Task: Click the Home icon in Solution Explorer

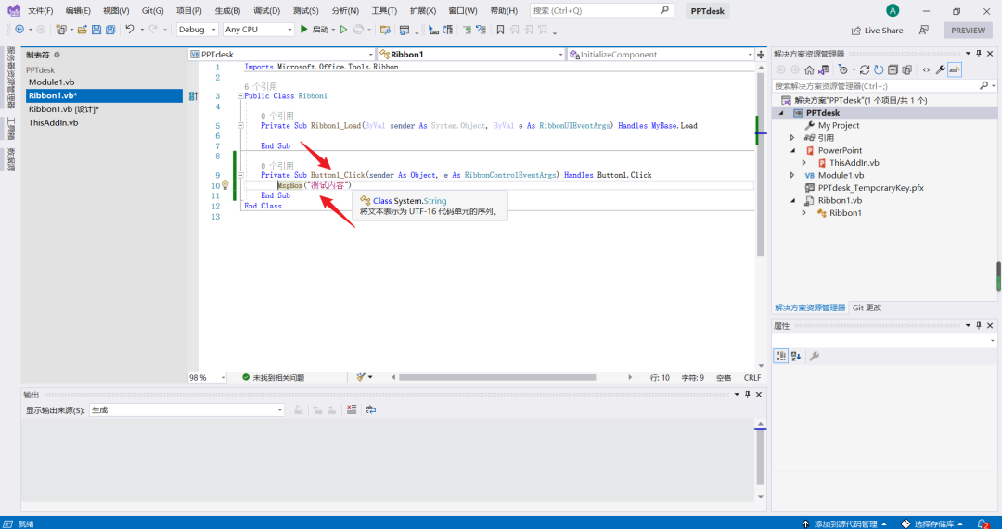Action: (809, 69)
